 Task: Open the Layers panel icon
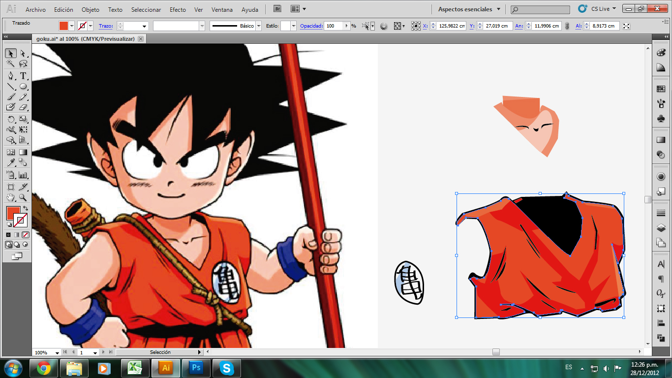pyautogui.click(x=661, y=228)
